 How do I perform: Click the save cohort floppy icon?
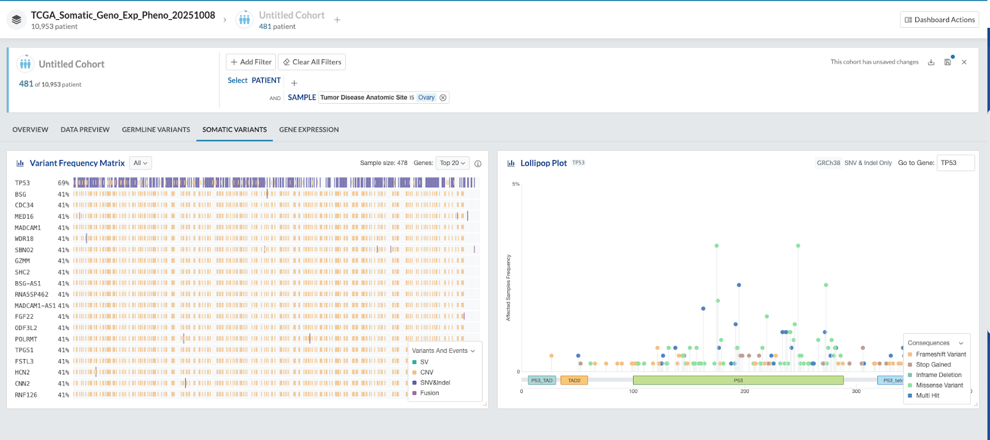tap(947, 62)
